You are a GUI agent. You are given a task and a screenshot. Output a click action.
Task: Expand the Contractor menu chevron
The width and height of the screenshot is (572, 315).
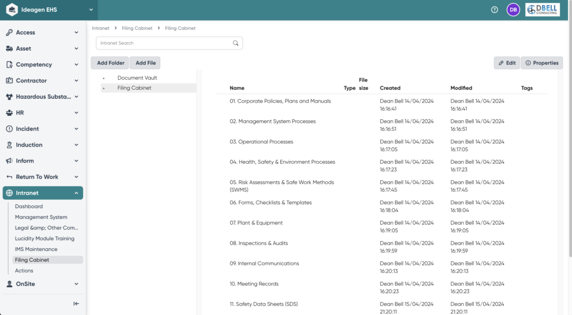coord(76,80)
